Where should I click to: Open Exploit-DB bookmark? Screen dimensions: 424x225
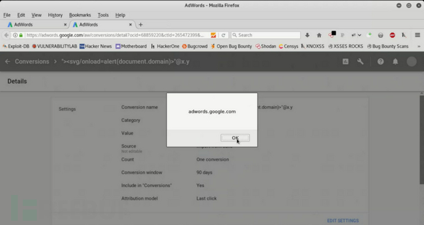pos(16,47)
